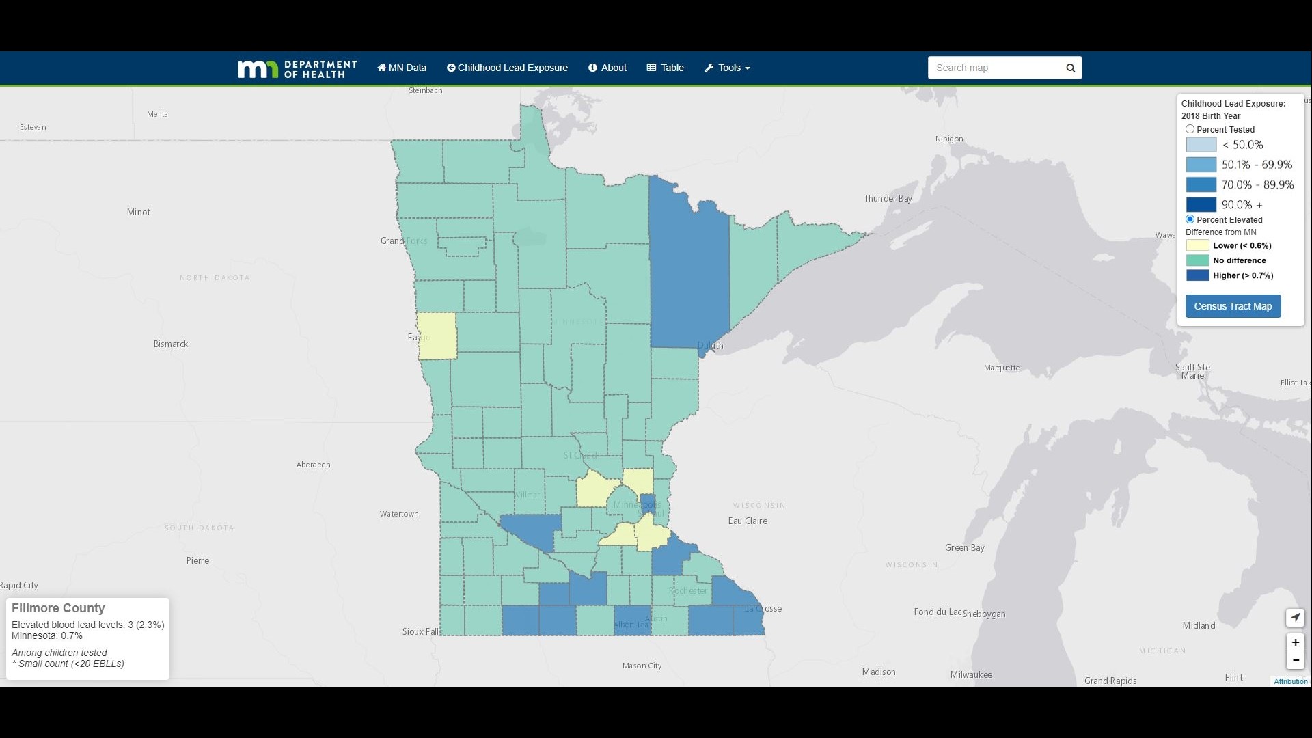Click the zoom-out minus icon
Viewport: 1312px width, 738px height.
coord(1296,660)
